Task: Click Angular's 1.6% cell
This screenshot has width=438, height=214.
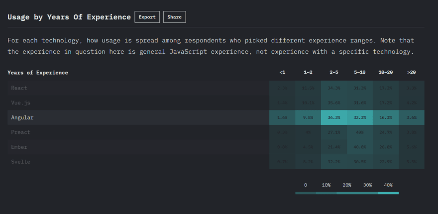Action: click(282, 117)
